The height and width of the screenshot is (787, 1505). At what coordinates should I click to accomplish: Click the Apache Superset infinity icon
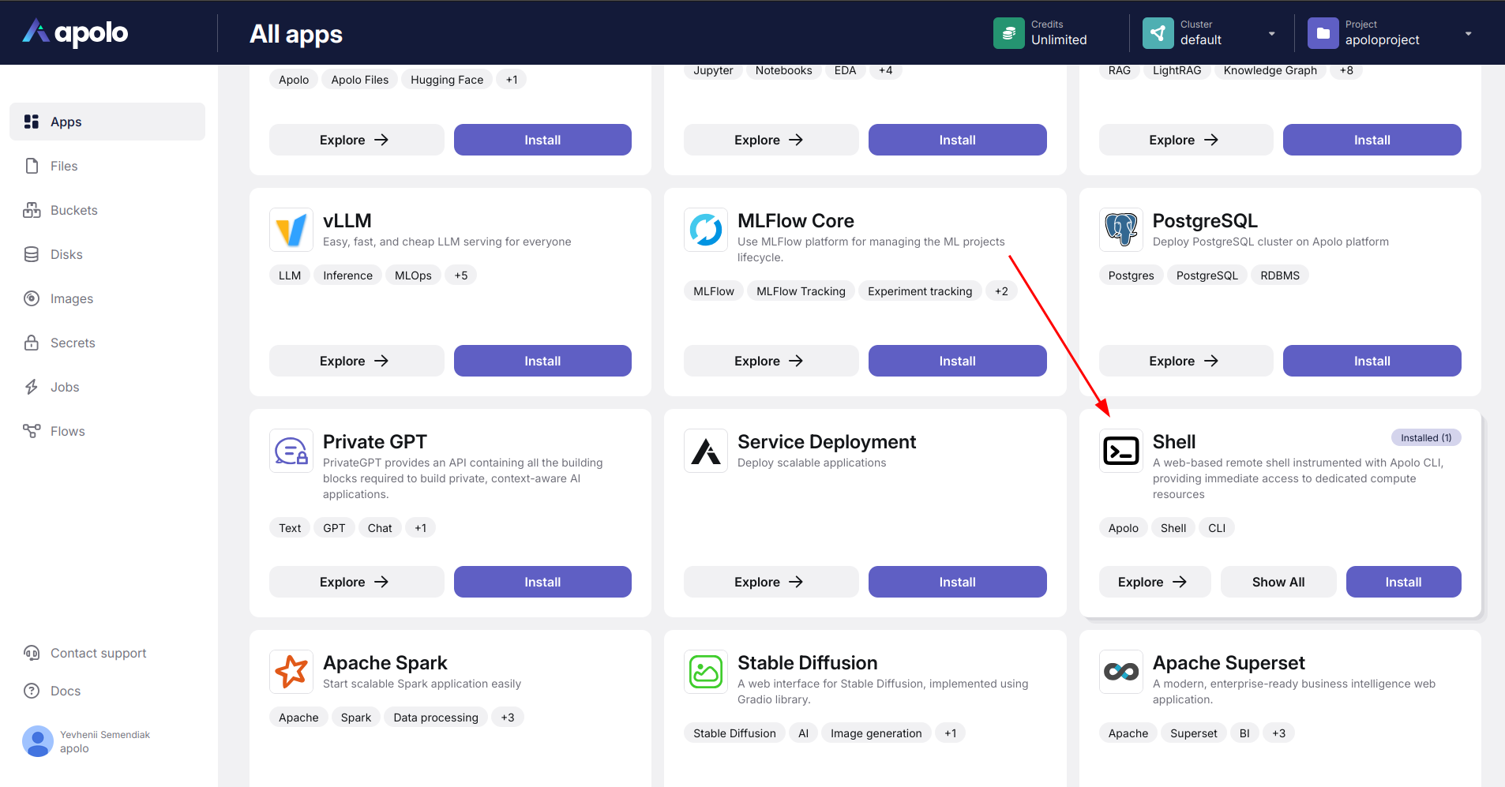1120,672
